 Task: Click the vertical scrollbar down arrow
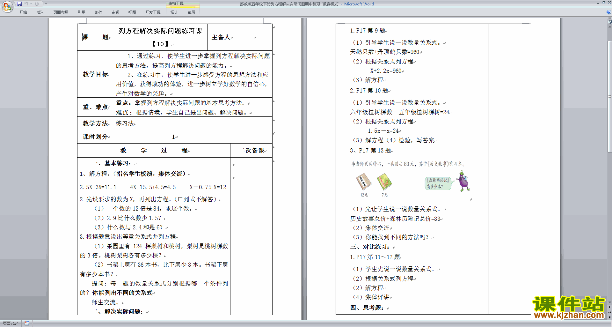[610, 302]
